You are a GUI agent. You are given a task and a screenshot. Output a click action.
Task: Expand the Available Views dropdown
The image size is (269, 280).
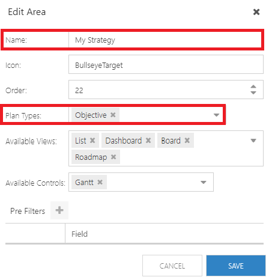253,141
